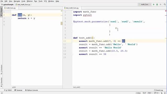The width and height of the screenshot is (167, 94).
Task: Open the Code menu
Action: tap(23, 1)
